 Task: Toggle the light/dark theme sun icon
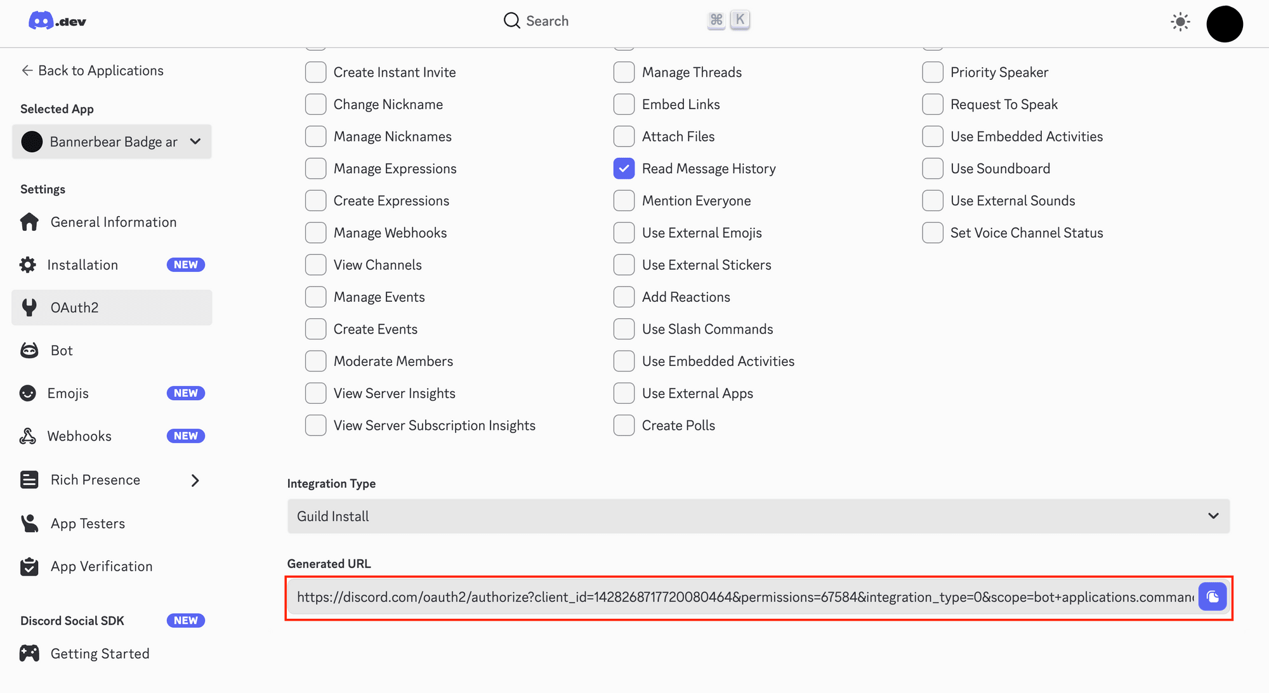[x=1180, y=22]
